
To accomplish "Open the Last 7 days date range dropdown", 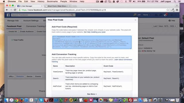I will coord(164,26).
